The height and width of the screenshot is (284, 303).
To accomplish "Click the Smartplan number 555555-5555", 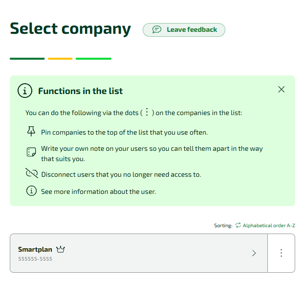I will tap(35, 259).
